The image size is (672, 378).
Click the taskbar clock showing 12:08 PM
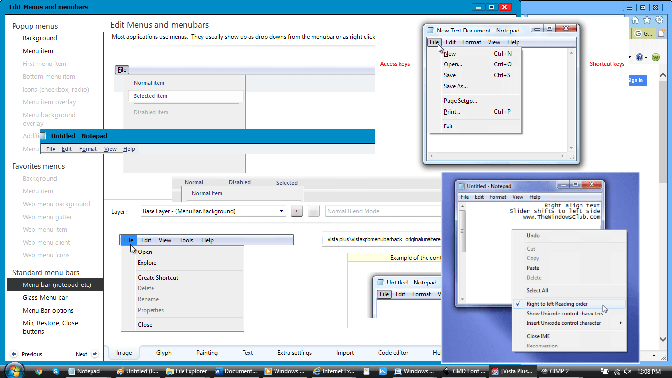(x=649, y=371)
